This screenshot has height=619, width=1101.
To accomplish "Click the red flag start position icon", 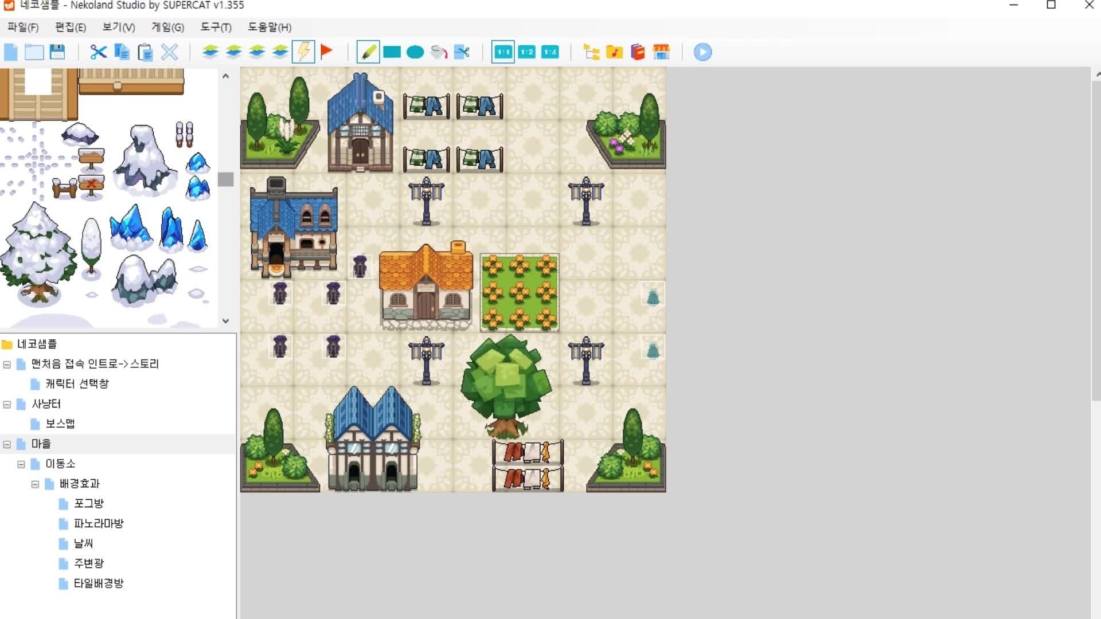I will point(326,52).
